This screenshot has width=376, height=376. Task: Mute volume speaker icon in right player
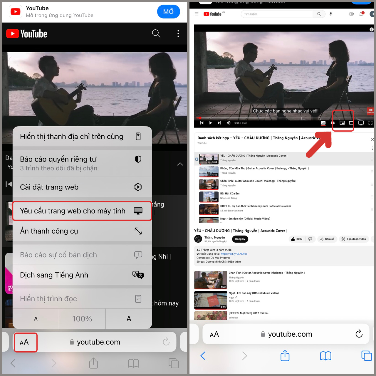[x=229, y=123]
